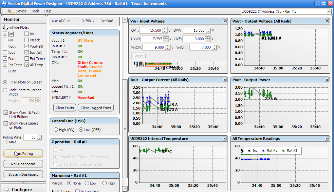Click the UV Warn status text
This screenshot has height=192, width=334.
click(x=85, y=40)
